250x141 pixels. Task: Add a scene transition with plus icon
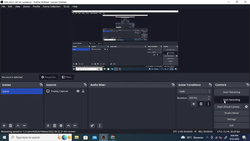click(194, 104)
